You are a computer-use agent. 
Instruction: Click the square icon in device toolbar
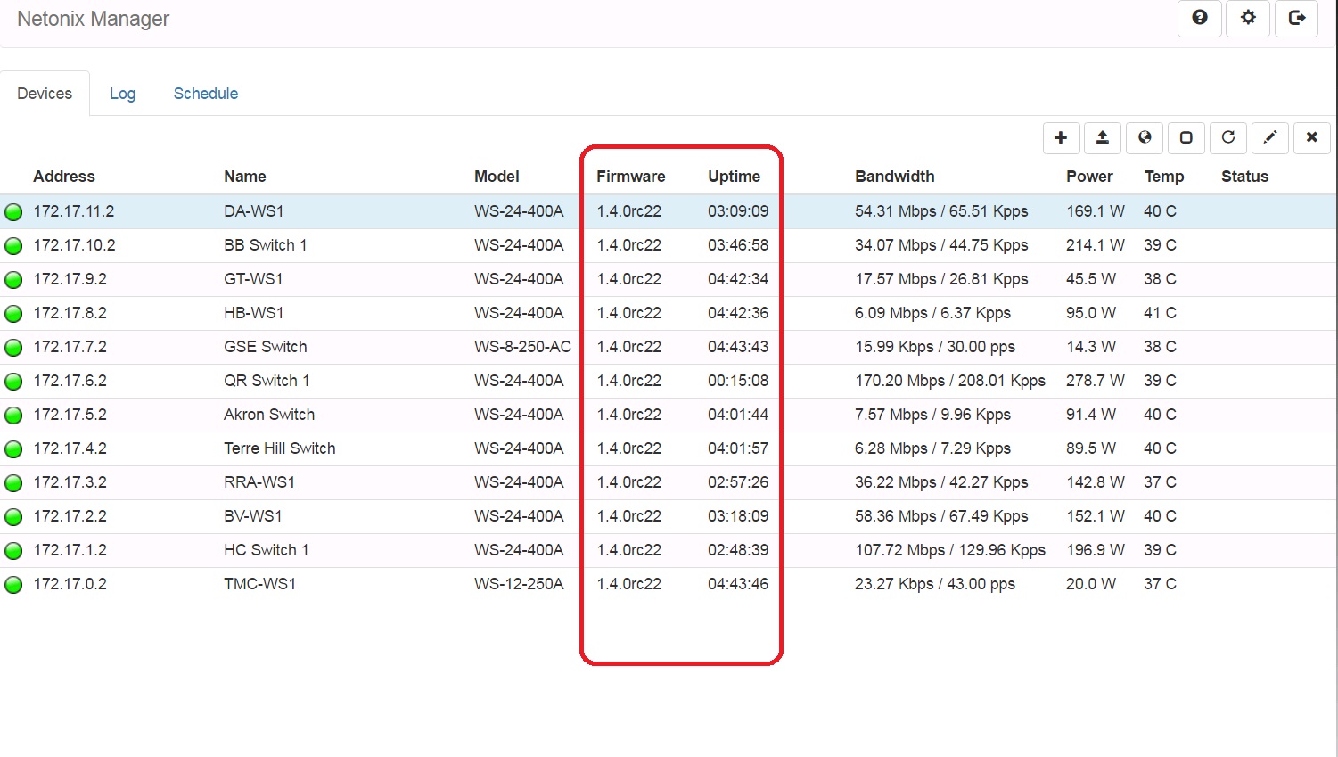[1186, 137]
